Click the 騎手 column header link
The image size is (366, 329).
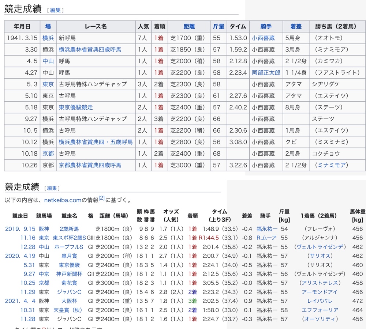pos(266,26)
